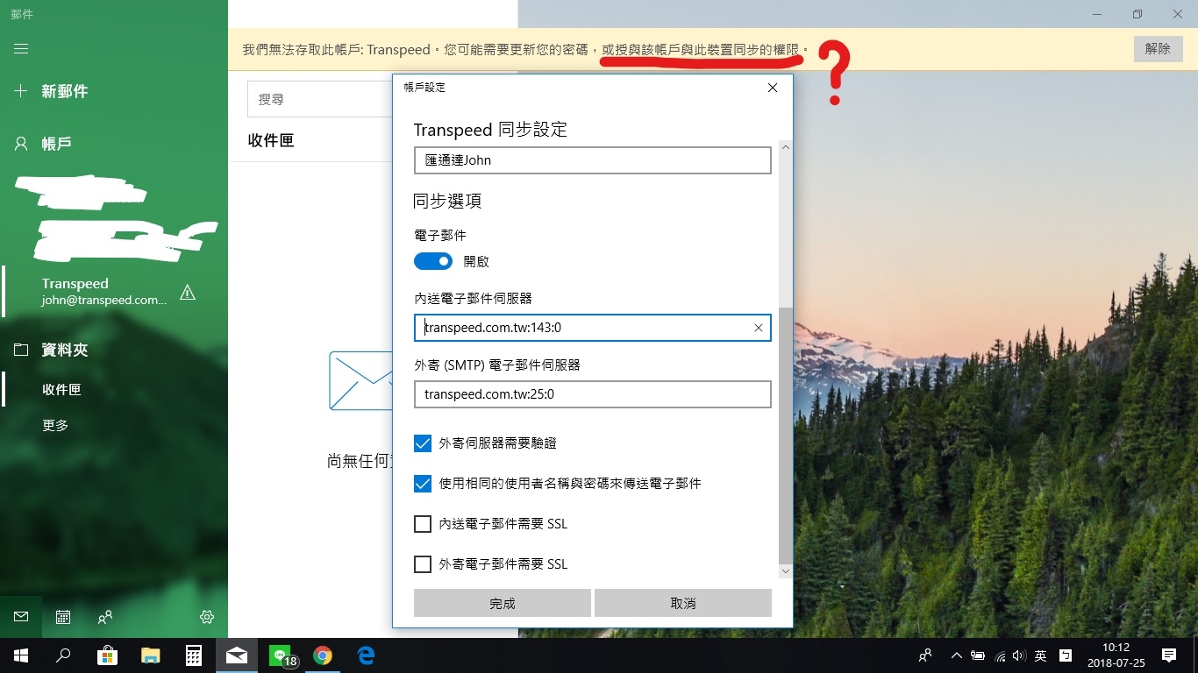Open File Explorer from taskbar

pyautogui.click(x=151, y=655)
